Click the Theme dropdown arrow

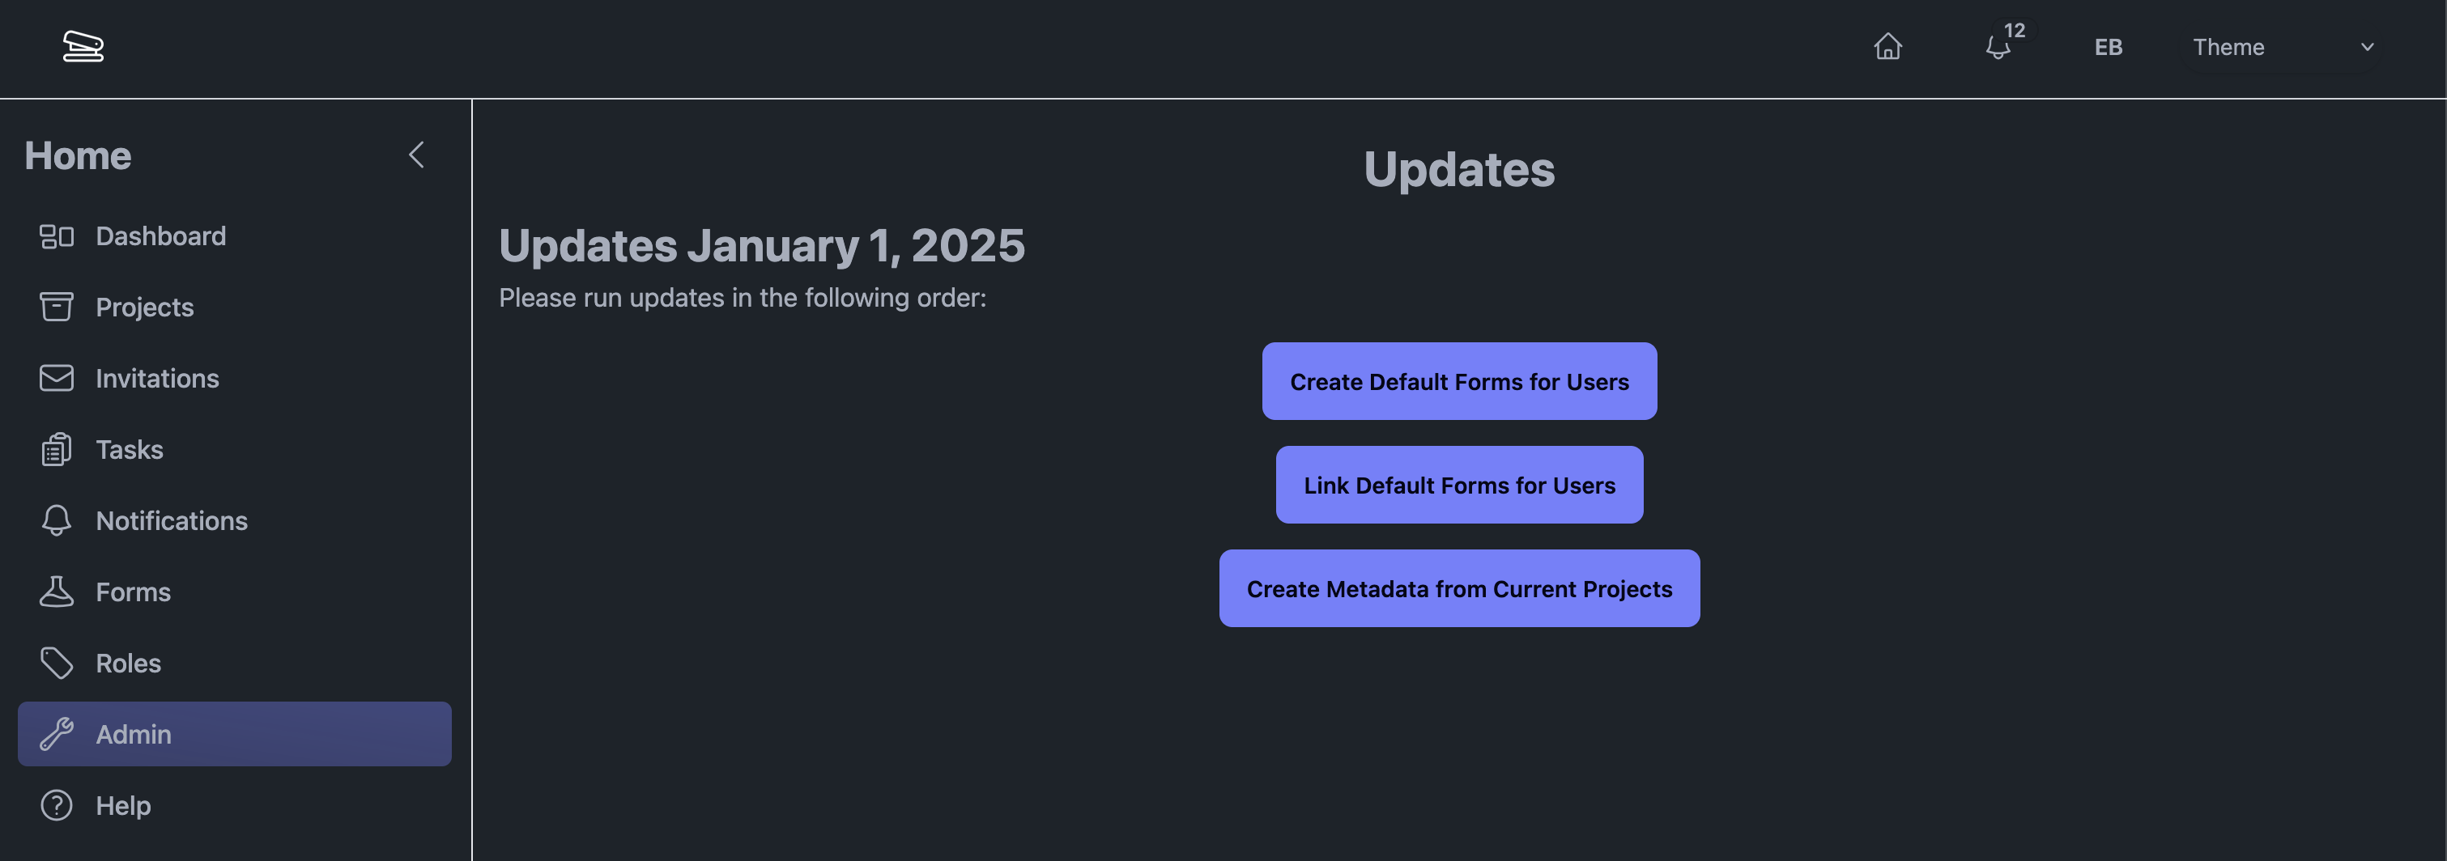2367,46
